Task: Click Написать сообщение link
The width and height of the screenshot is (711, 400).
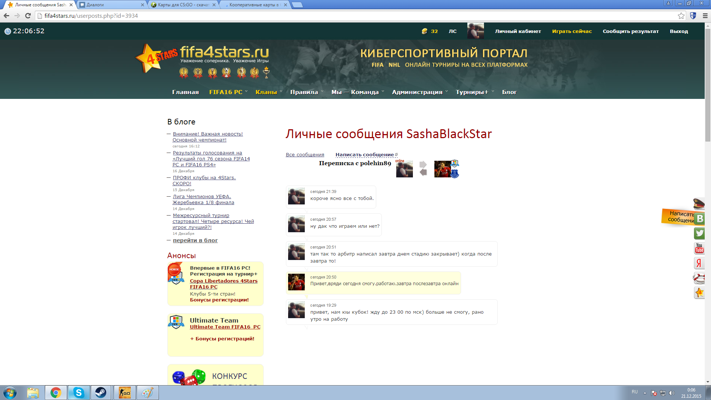Action: point(365,154)
